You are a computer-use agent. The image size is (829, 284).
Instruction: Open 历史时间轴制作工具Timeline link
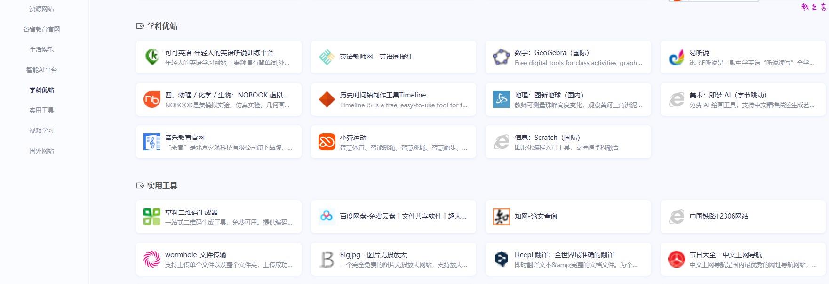[383, 95]
